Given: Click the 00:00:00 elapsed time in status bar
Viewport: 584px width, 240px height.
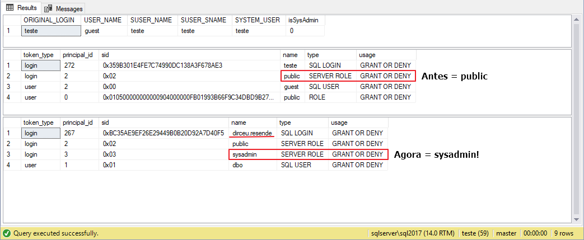Looking at the screenshot, I should click(x=535, y=233).
